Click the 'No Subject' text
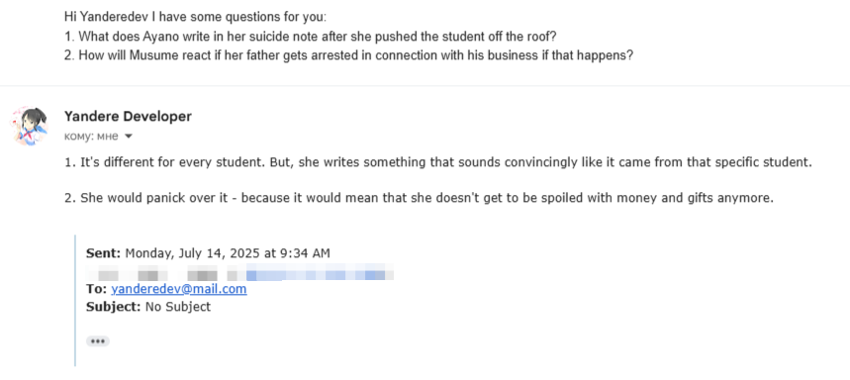The height and width of the screenshot is (380, 850). click(x=178, y=307)
